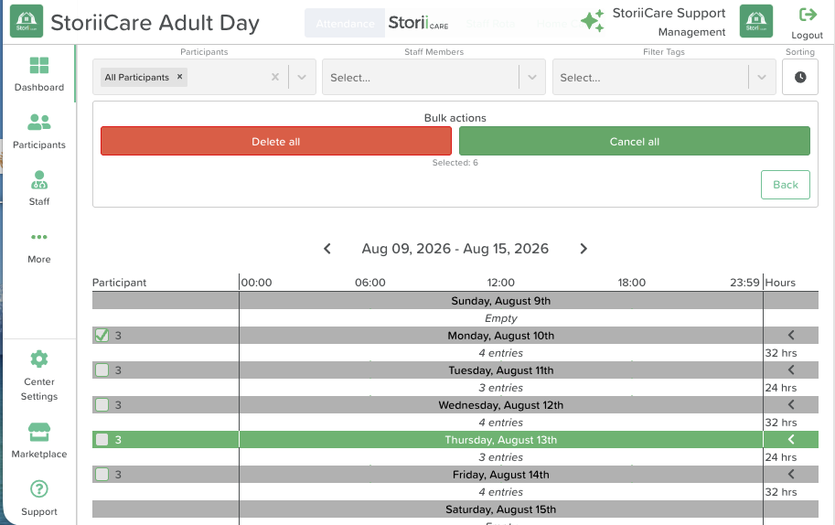Open the Staff Members dropdown

434,77
